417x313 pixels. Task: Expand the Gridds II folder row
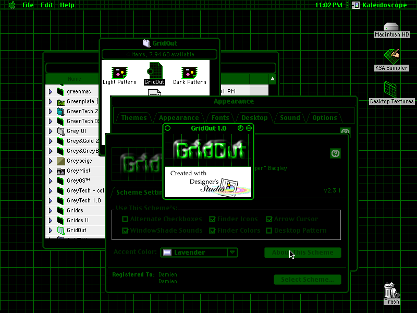pos(51,220)
